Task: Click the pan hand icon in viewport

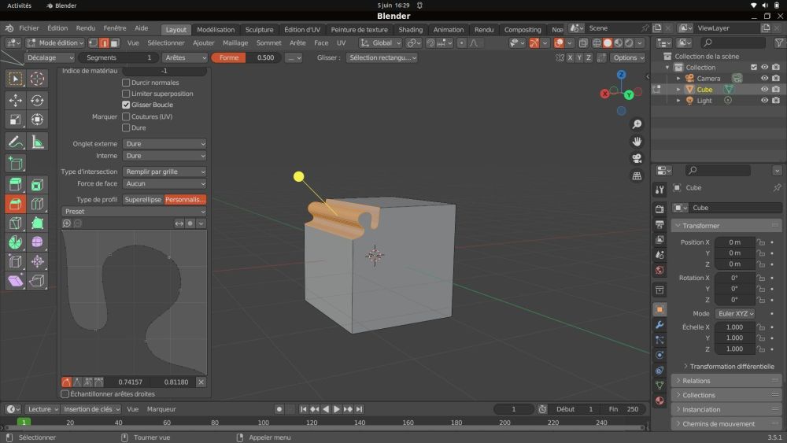Action: pos(637,142)
